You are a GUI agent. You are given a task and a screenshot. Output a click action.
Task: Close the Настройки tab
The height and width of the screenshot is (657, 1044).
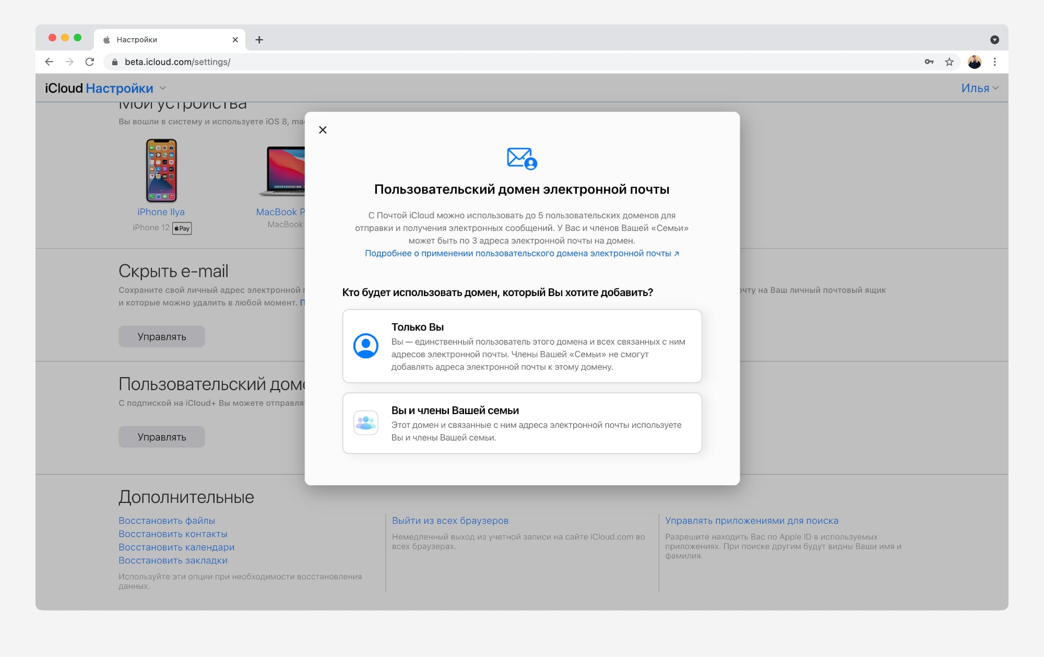tap(235, 40)
